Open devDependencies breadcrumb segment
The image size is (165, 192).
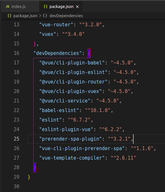tap(66, 16)
